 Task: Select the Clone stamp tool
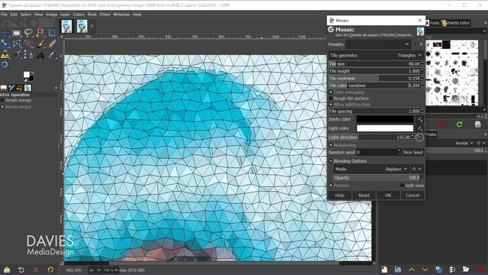coord(5,55)
